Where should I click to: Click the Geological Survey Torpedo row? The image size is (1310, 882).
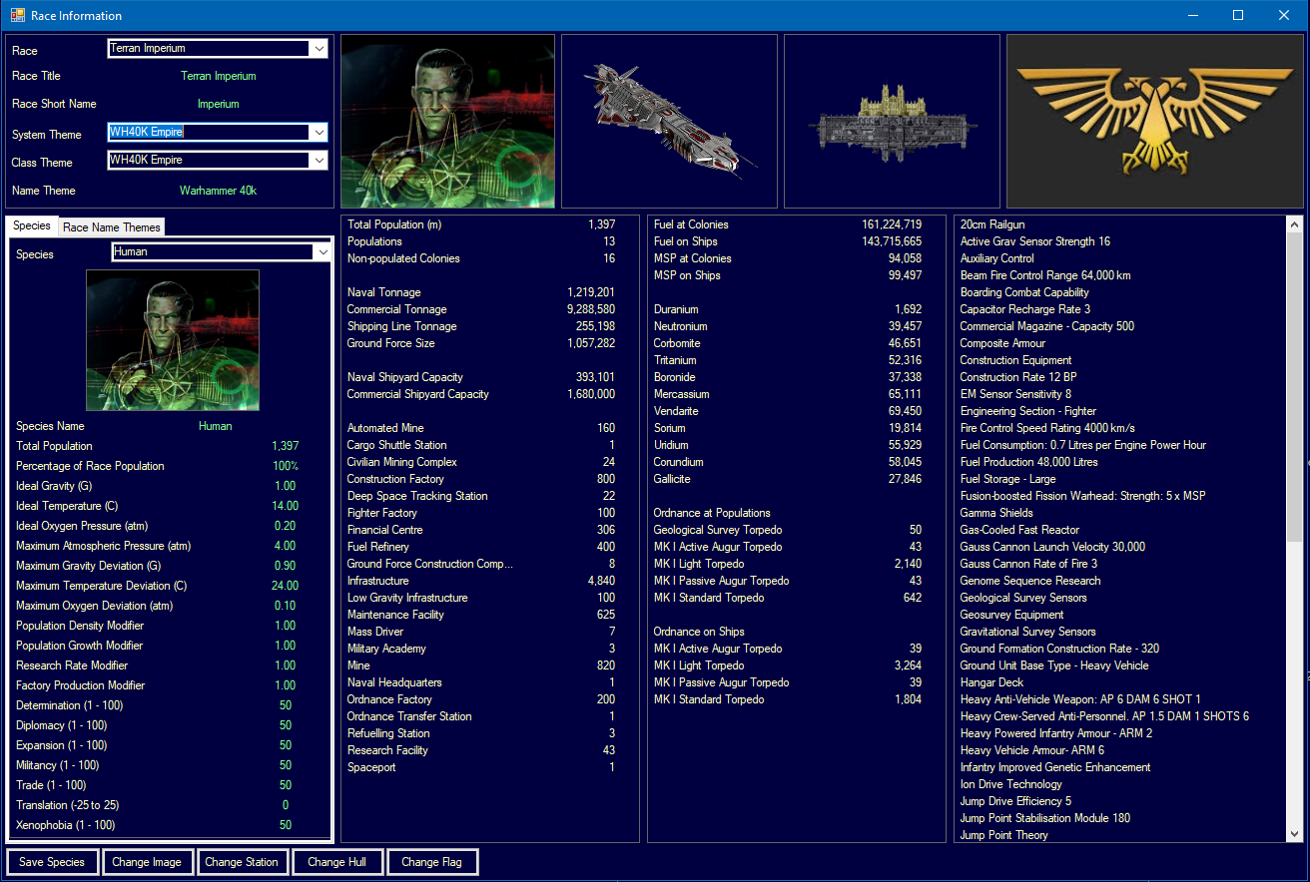click(788, 530)
